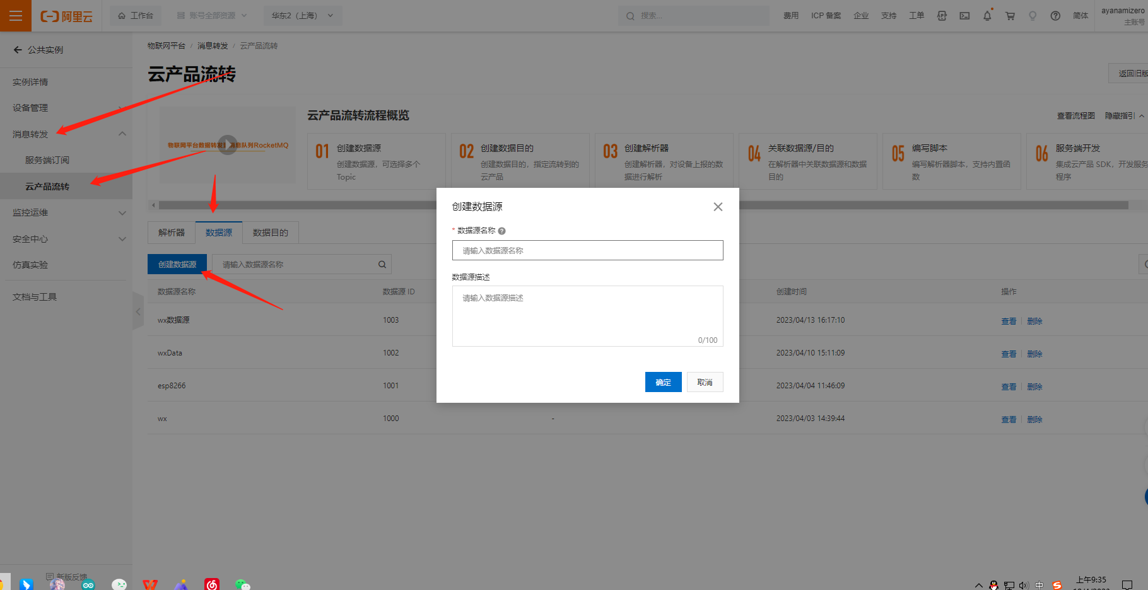Expand the 监控运维 sidebar section

tap(122, 213)
